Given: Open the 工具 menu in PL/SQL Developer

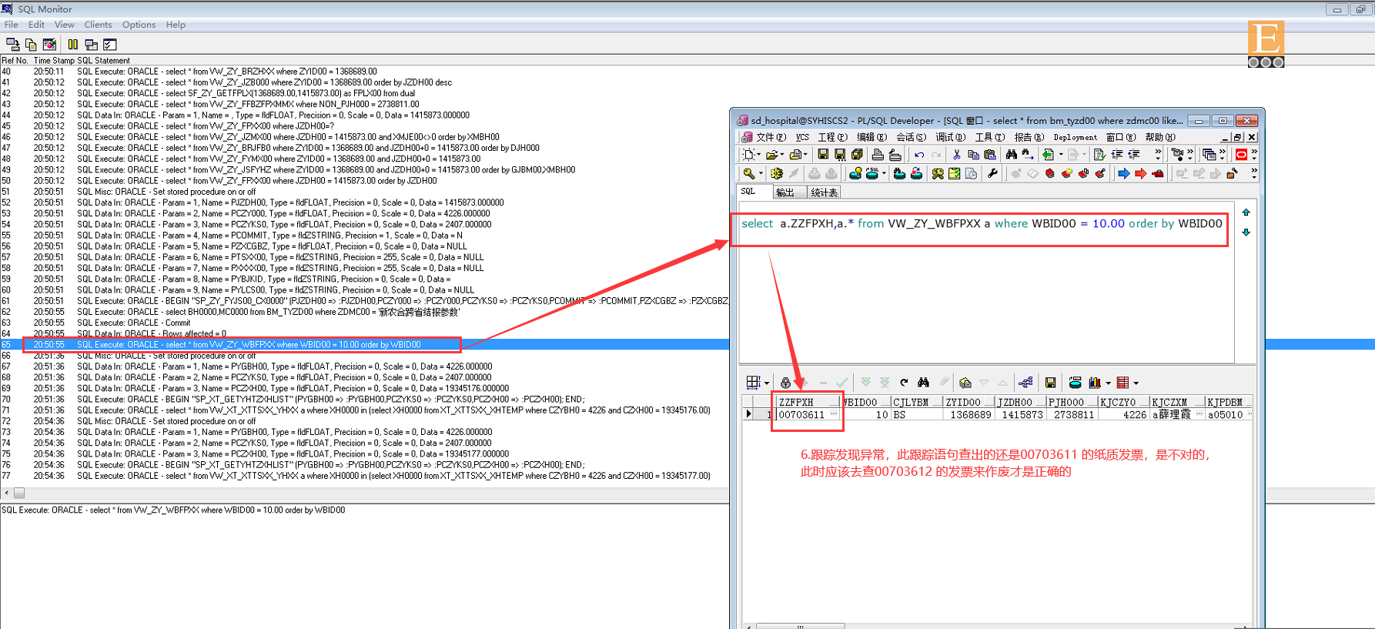Looking at the screenshot, I should pos(990,137).
